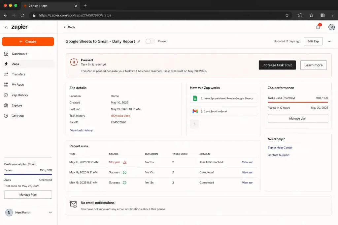Select the Zapier | Zaps browser tab
The image size is (338, 225).
coord(51,6)
